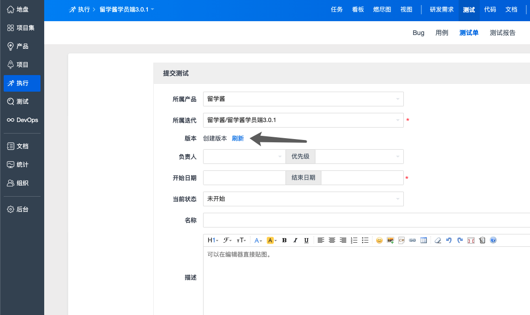
Task: Clear formatting with eraser icon
Action: (438, 240)
